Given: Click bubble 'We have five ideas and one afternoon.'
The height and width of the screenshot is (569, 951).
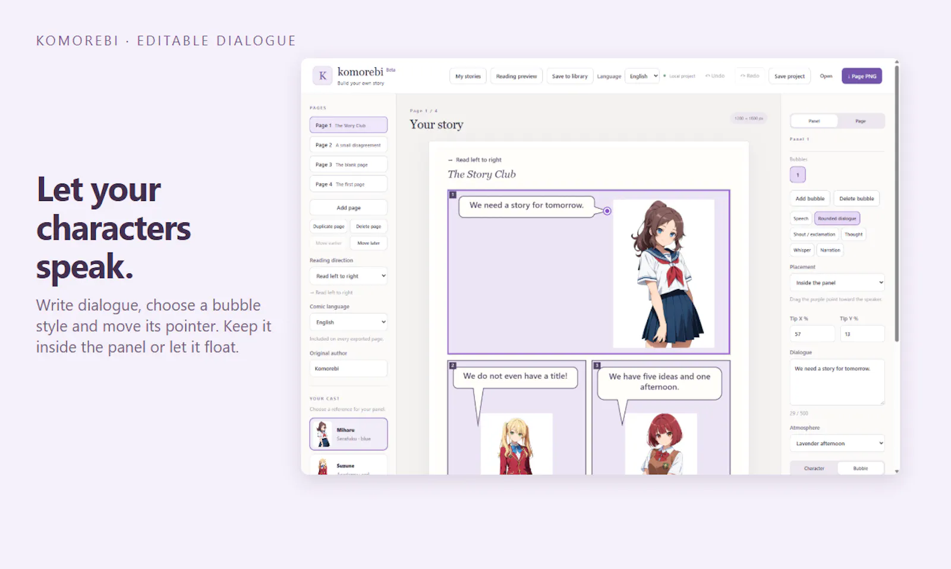Looking at the screenshot, I should click(x=660, y=382).
